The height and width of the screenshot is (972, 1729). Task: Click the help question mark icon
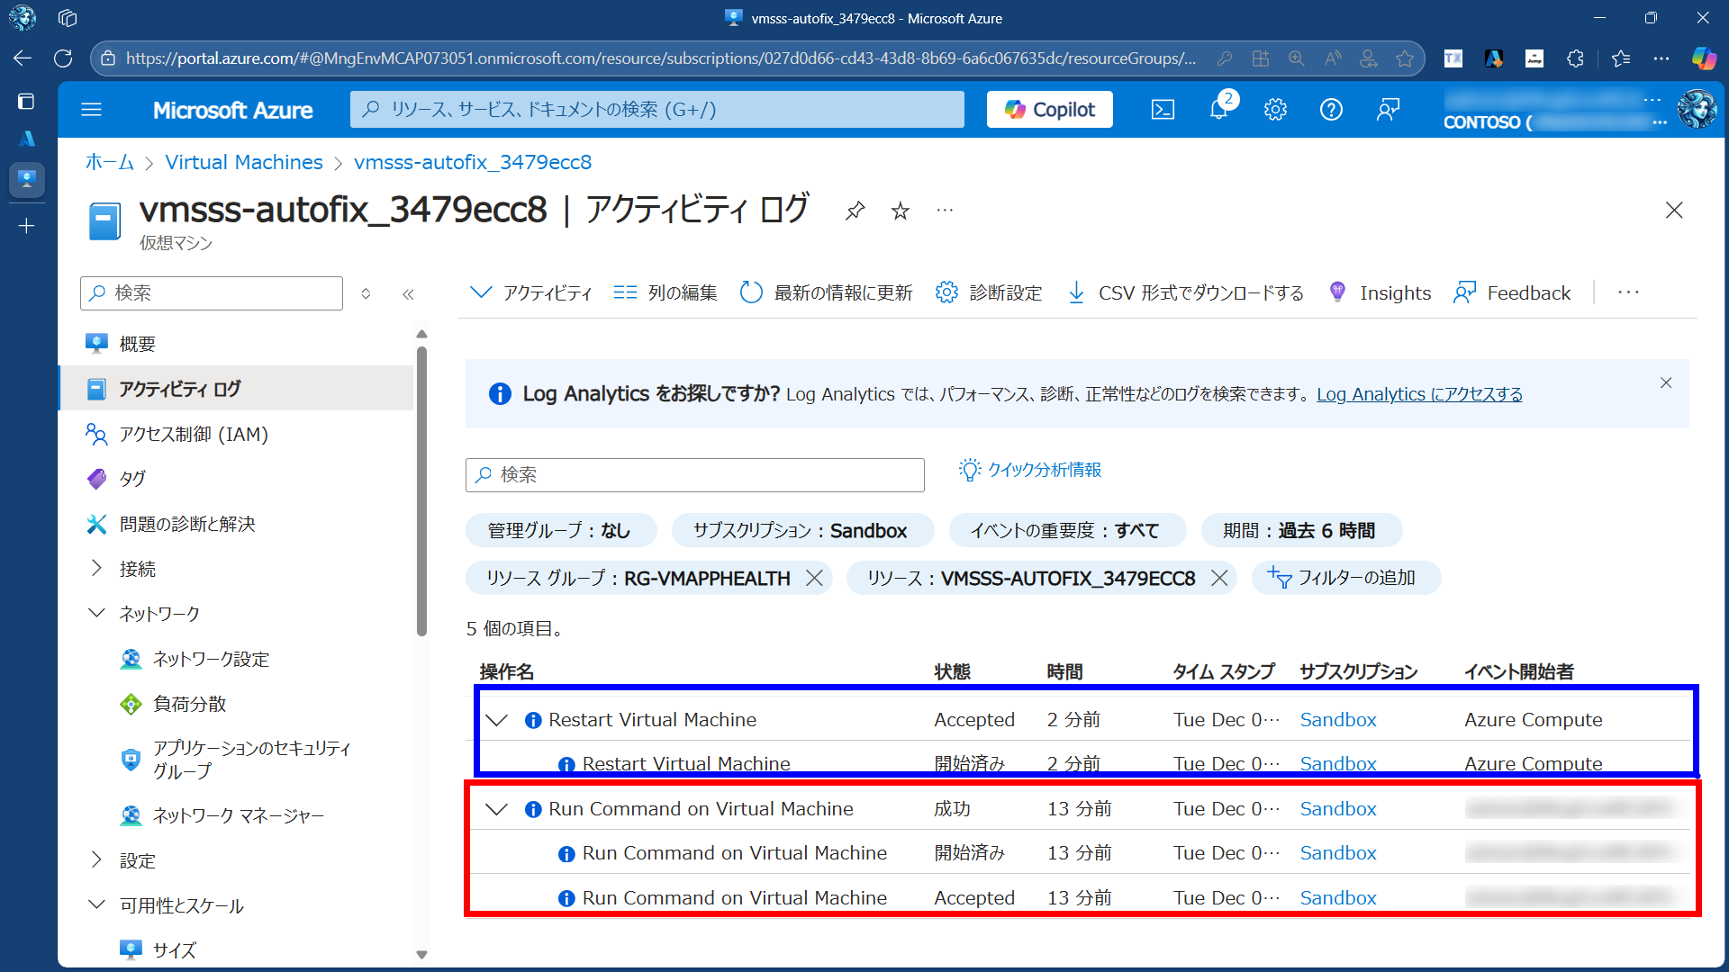click(1331, 110)
